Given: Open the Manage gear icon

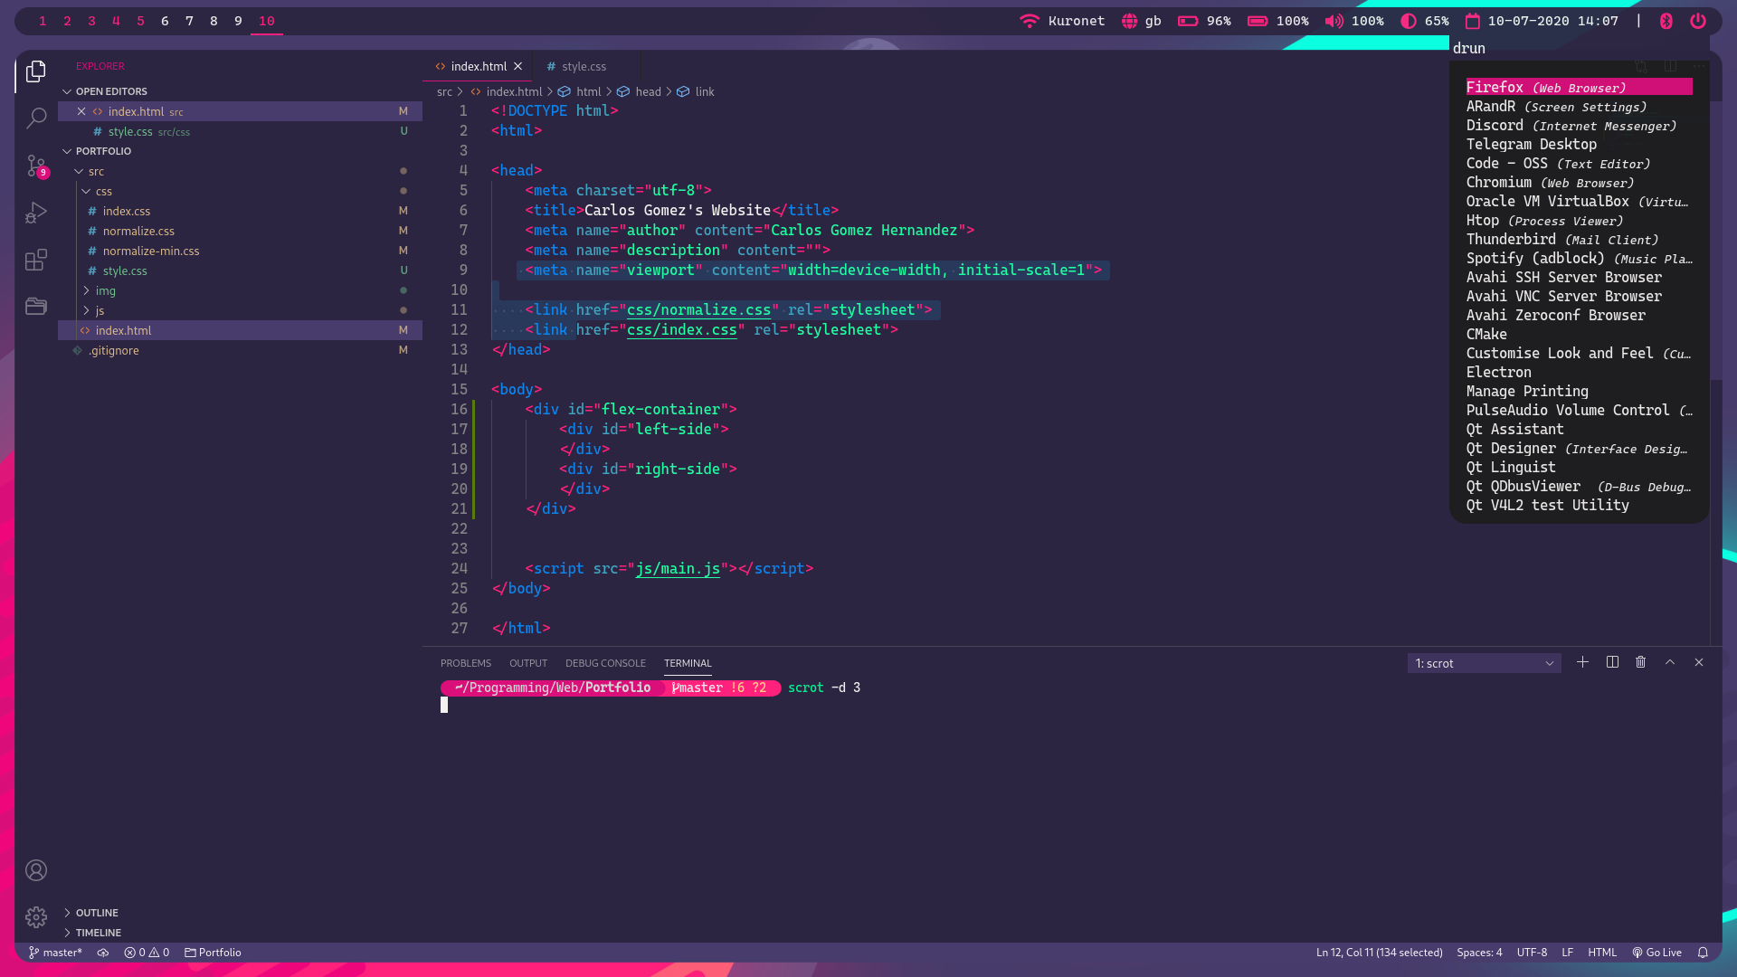Looking at the screenshot, I should point(36,917).
